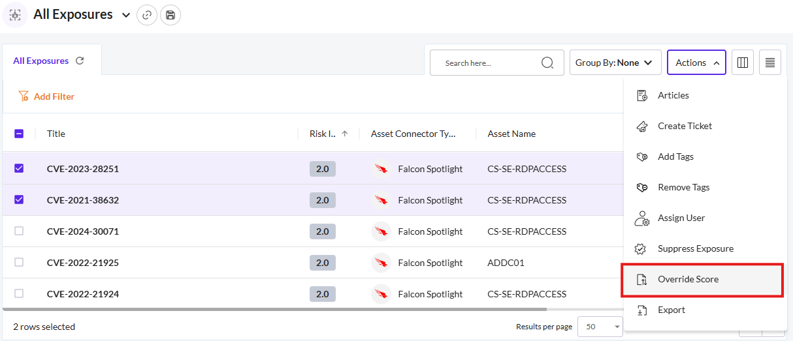The width and height of the screenshot is (793, 341).
Task: Expand the All Exposures title dropdown
Action: coord(126,15)
